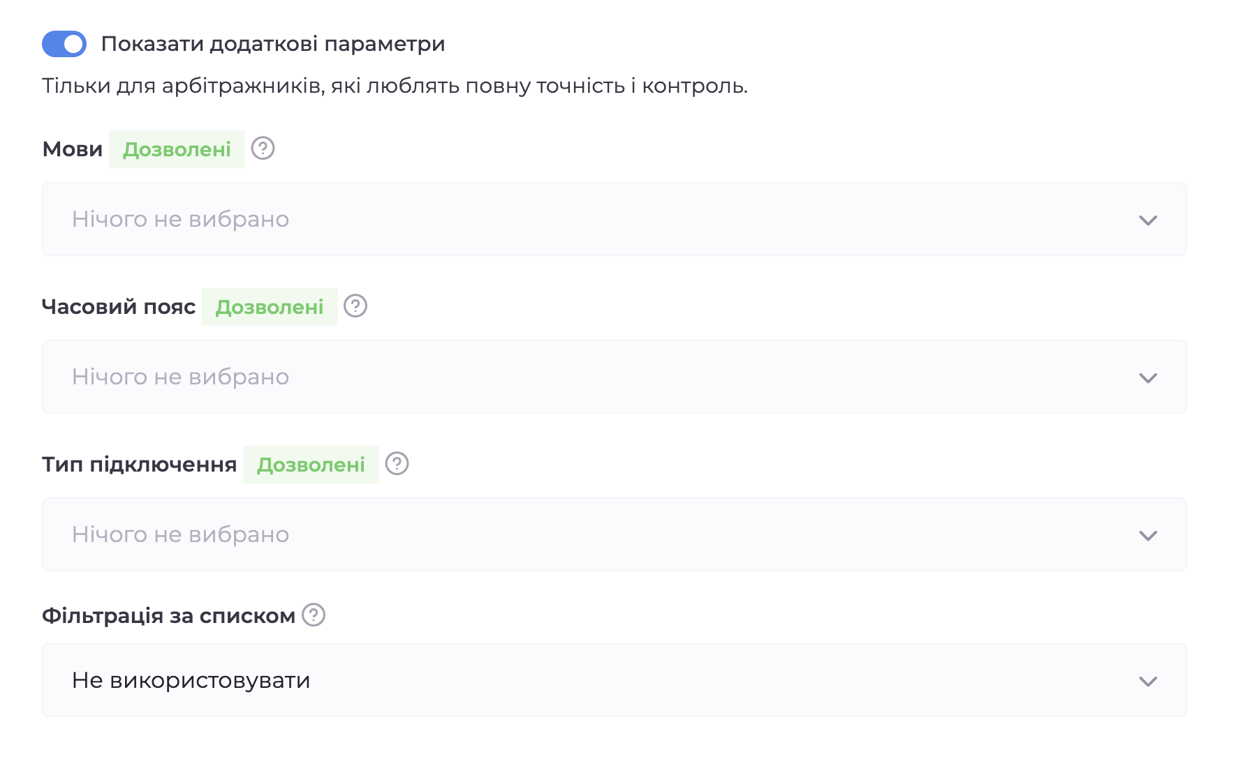Click the Мови section label

(72, 148)
